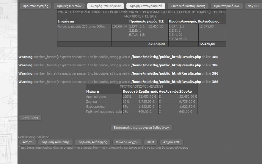Open the Προϋπολογισμός tab
The height and width of the screenshot is (164, 262).
coord(35,6)
